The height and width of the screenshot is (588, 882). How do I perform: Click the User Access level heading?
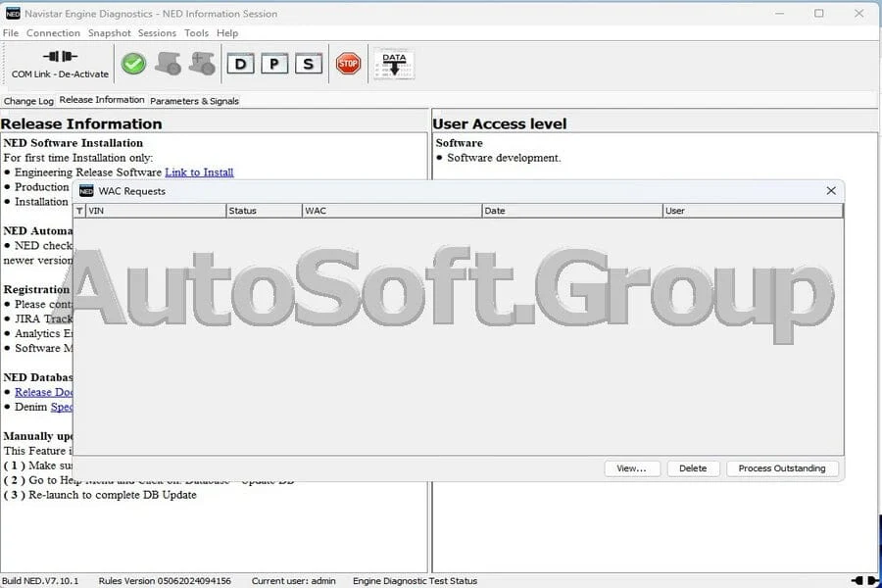click(500, 123)
